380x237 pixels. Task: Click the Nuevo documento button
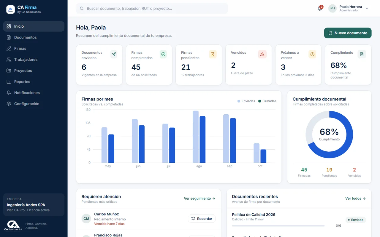348,33
